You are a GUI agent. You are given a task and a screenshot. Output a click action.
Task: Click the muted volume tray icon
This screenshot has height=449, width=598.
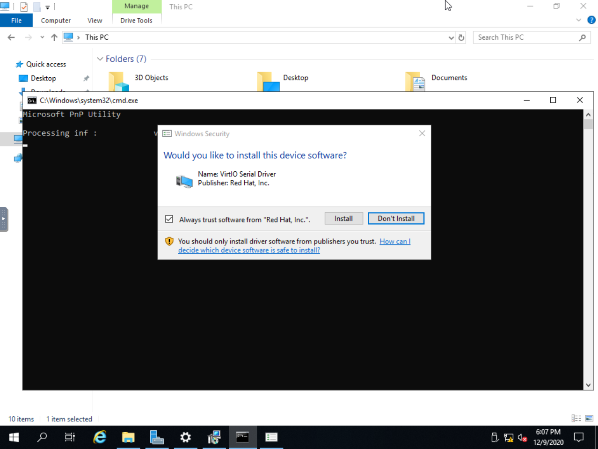tap(522, 438)
